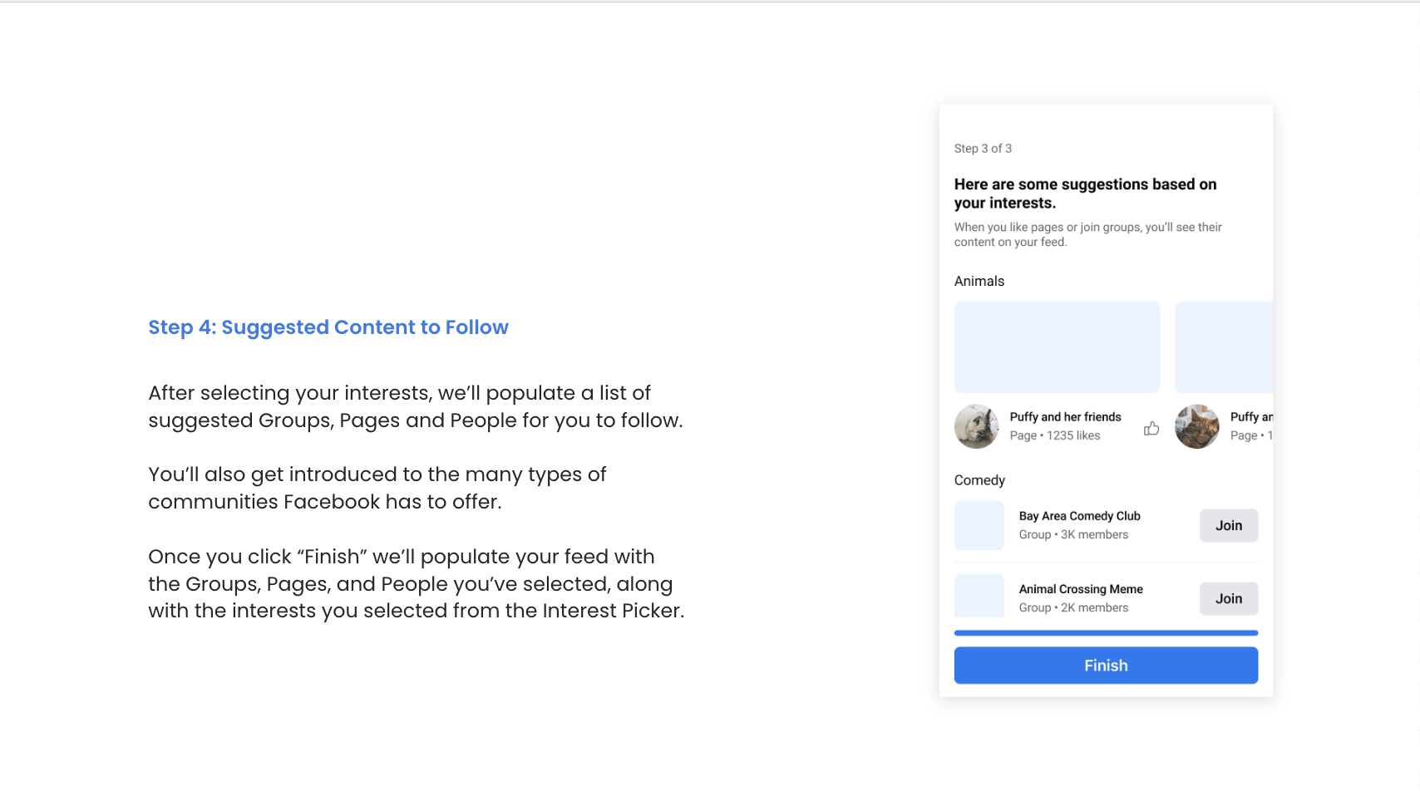Click the Step 4 Suggested Content heading

point(328,327)
